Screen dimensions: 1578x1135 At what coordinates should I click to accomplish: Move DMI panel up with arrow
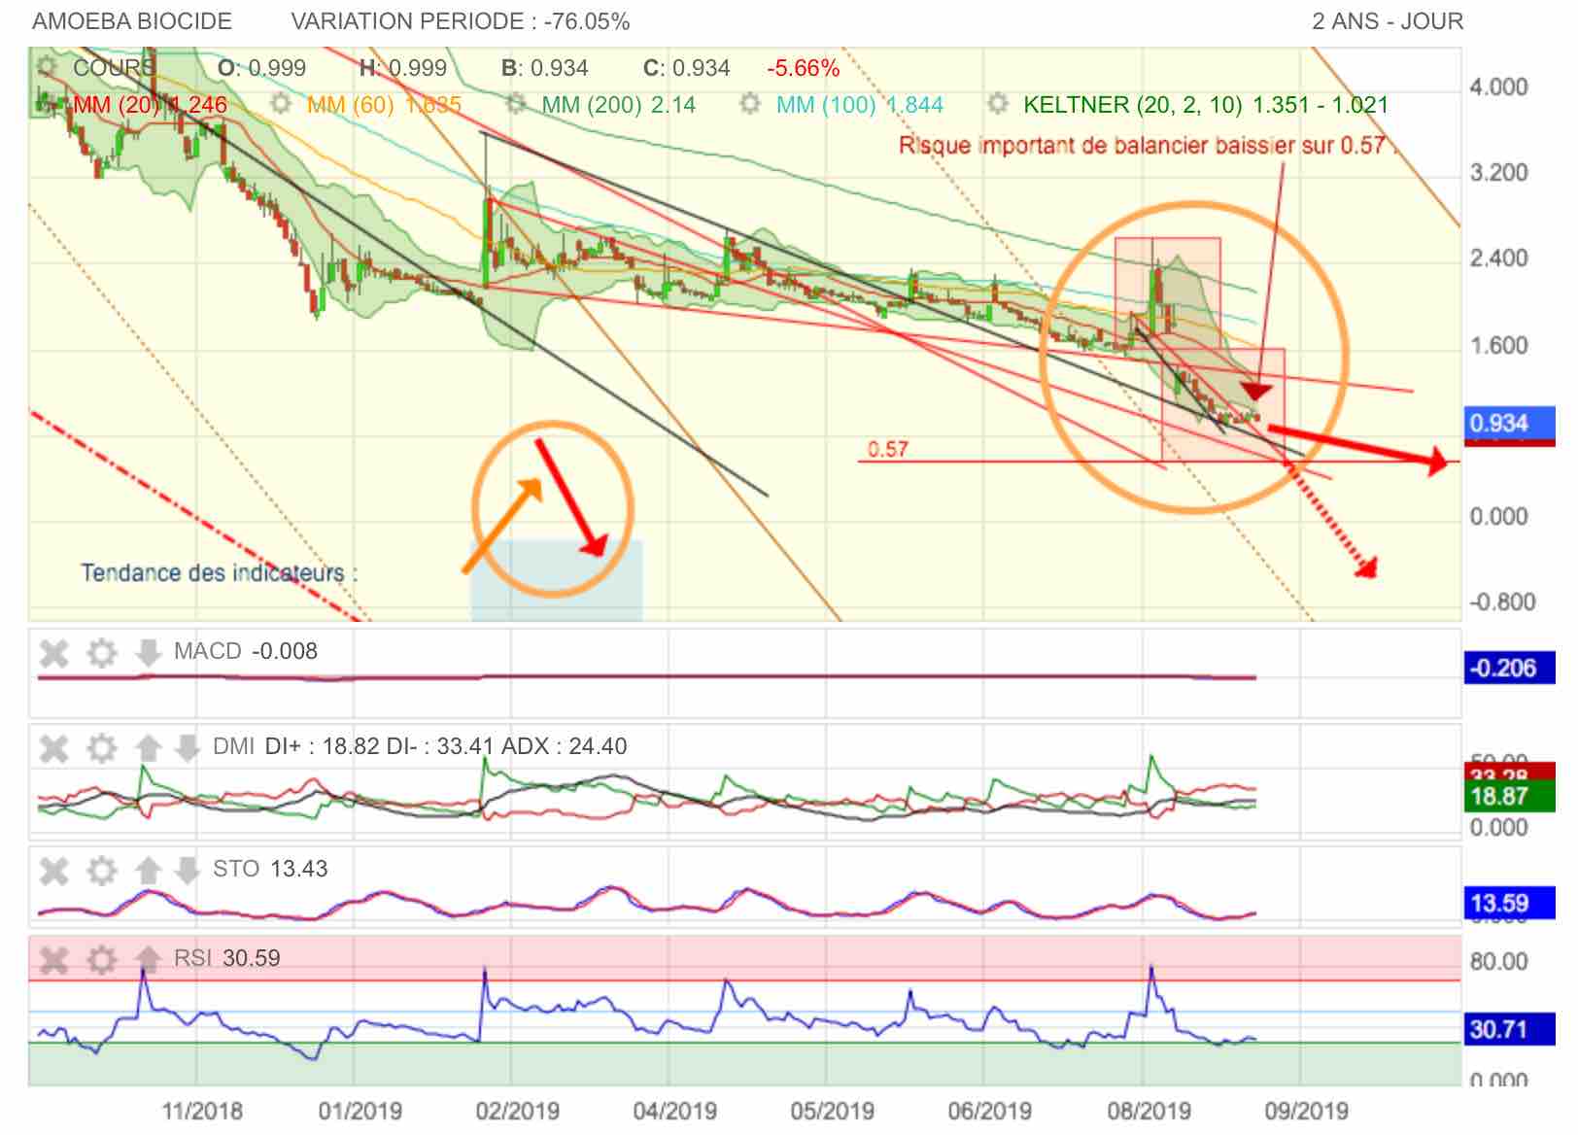click(x=148, y=748)
